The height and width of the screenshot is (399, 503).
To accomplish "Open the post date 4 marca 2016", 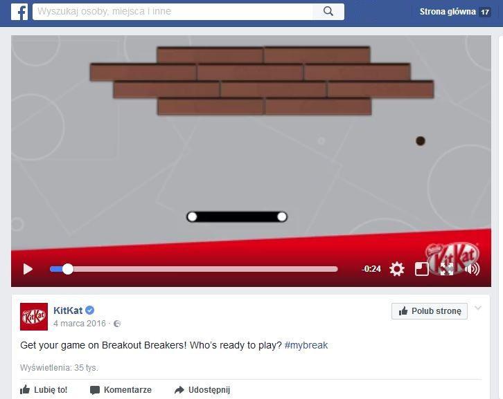I will (x=80, y=324).
